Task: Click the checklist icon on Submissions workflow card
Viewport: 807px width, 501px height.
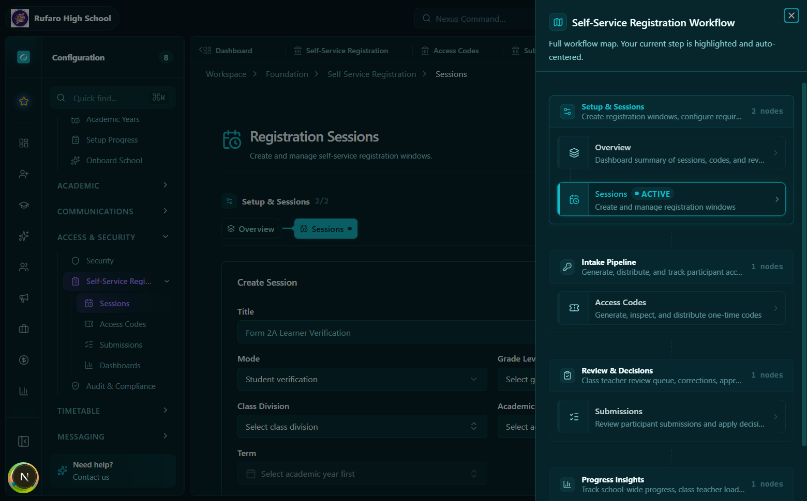Action: coord(574,417)
